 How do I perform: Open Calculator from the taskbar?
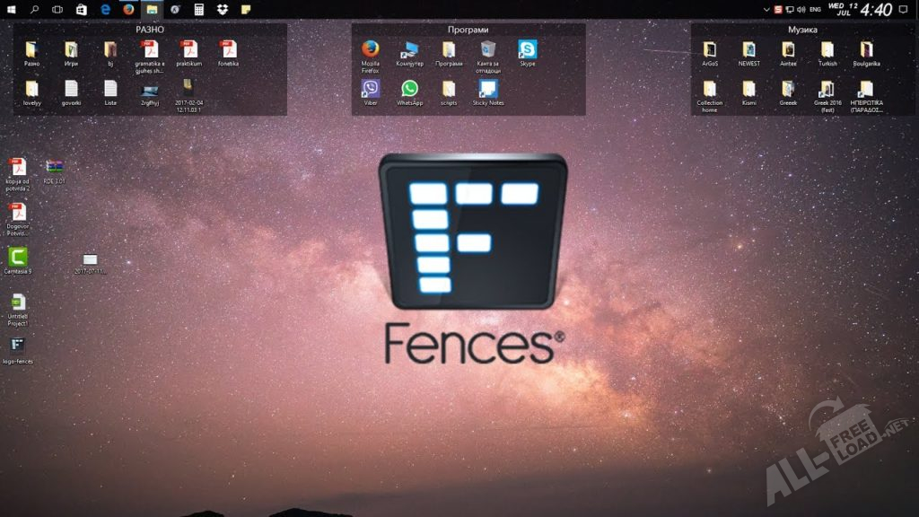[198, 9]
